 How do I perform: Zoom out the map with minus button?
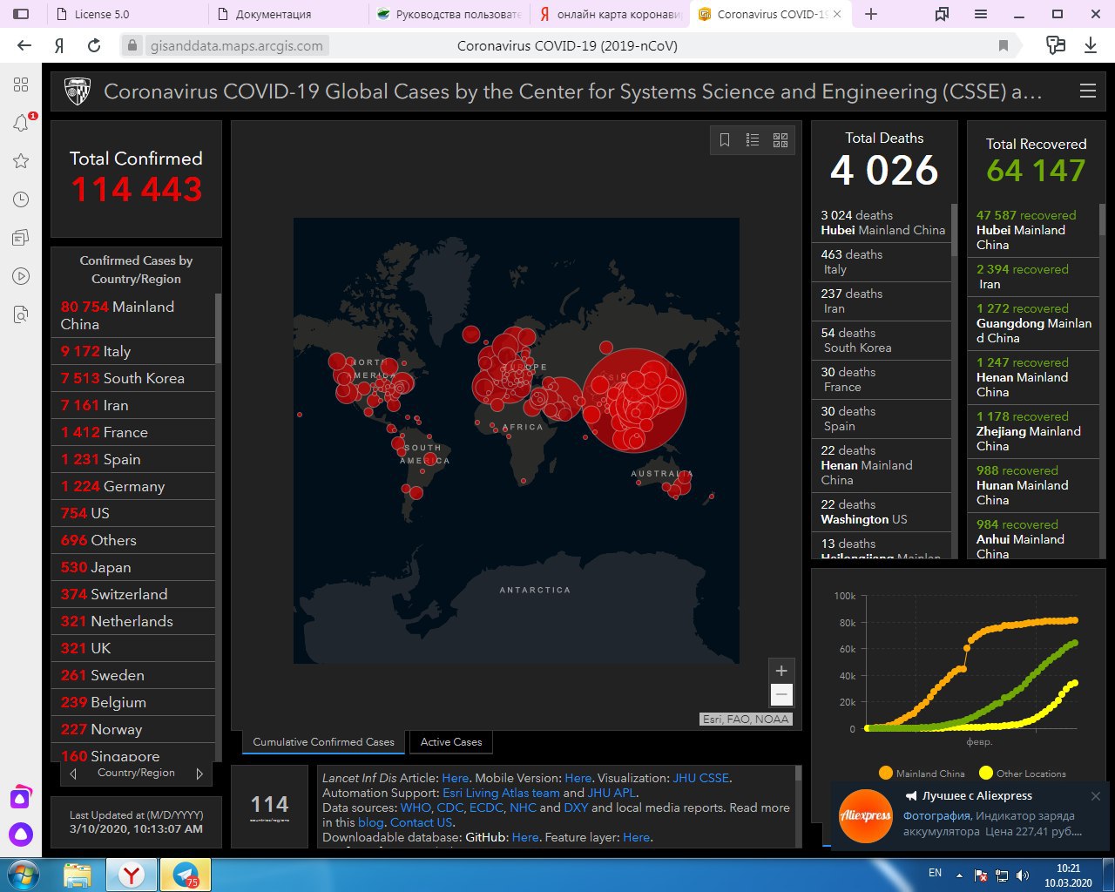pyautogui.click(x=781, y=694)
